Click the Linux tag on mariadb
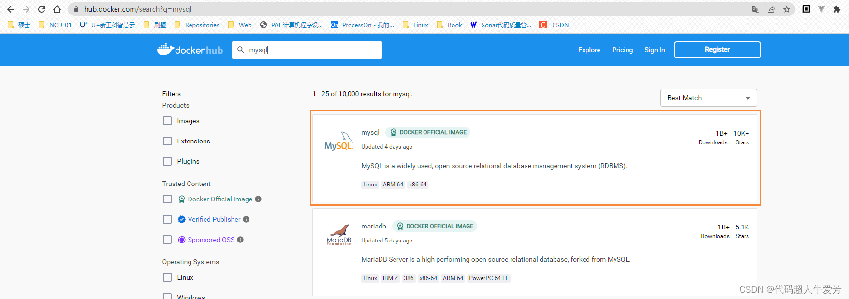This screenshot has width=849, height=299. pos(370,278)
